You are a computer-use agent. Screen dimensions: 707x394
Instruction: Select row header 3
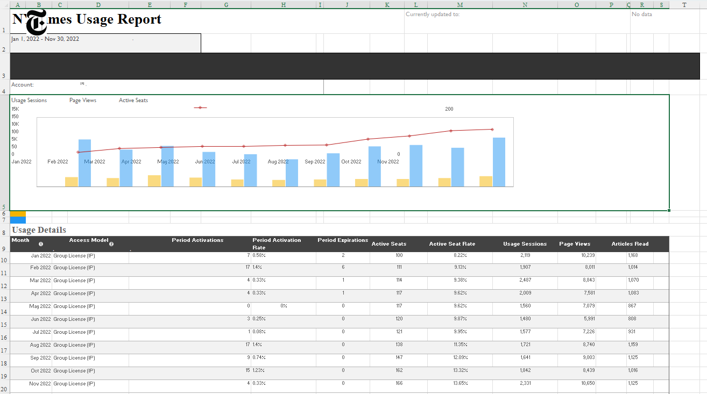pyautogui.click(x=4, y=66)
